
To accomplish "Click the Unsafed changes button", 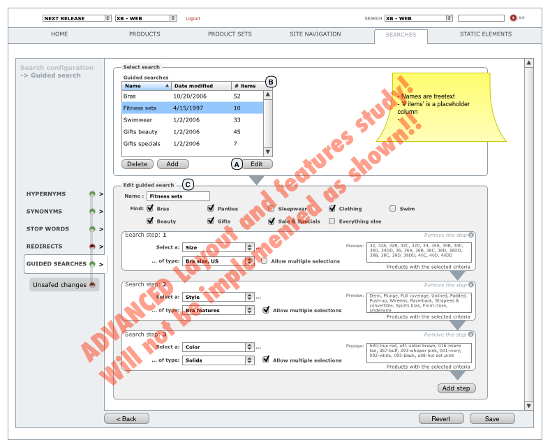I will (x=64, y=285).
